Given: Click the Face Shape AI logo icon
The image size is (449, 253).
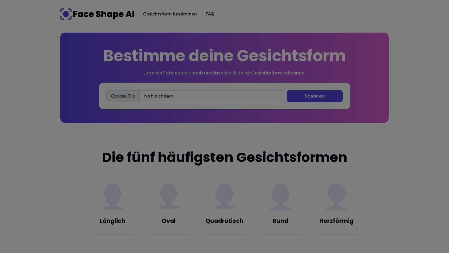Looking at the screenshot, I should (66, 14).
